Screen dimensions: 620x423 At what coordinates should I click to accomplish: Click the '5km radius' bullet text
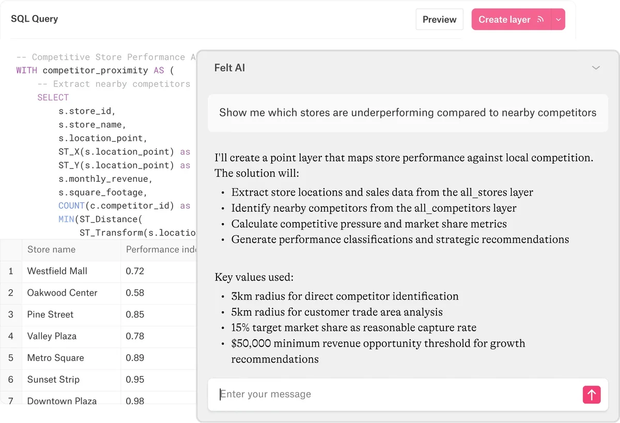coord(337,312)
